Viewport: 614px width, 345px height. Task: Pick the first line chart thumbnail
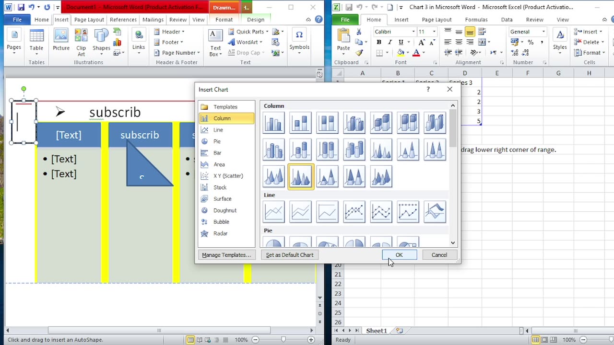pyautogui.click(x=273, y=211)
